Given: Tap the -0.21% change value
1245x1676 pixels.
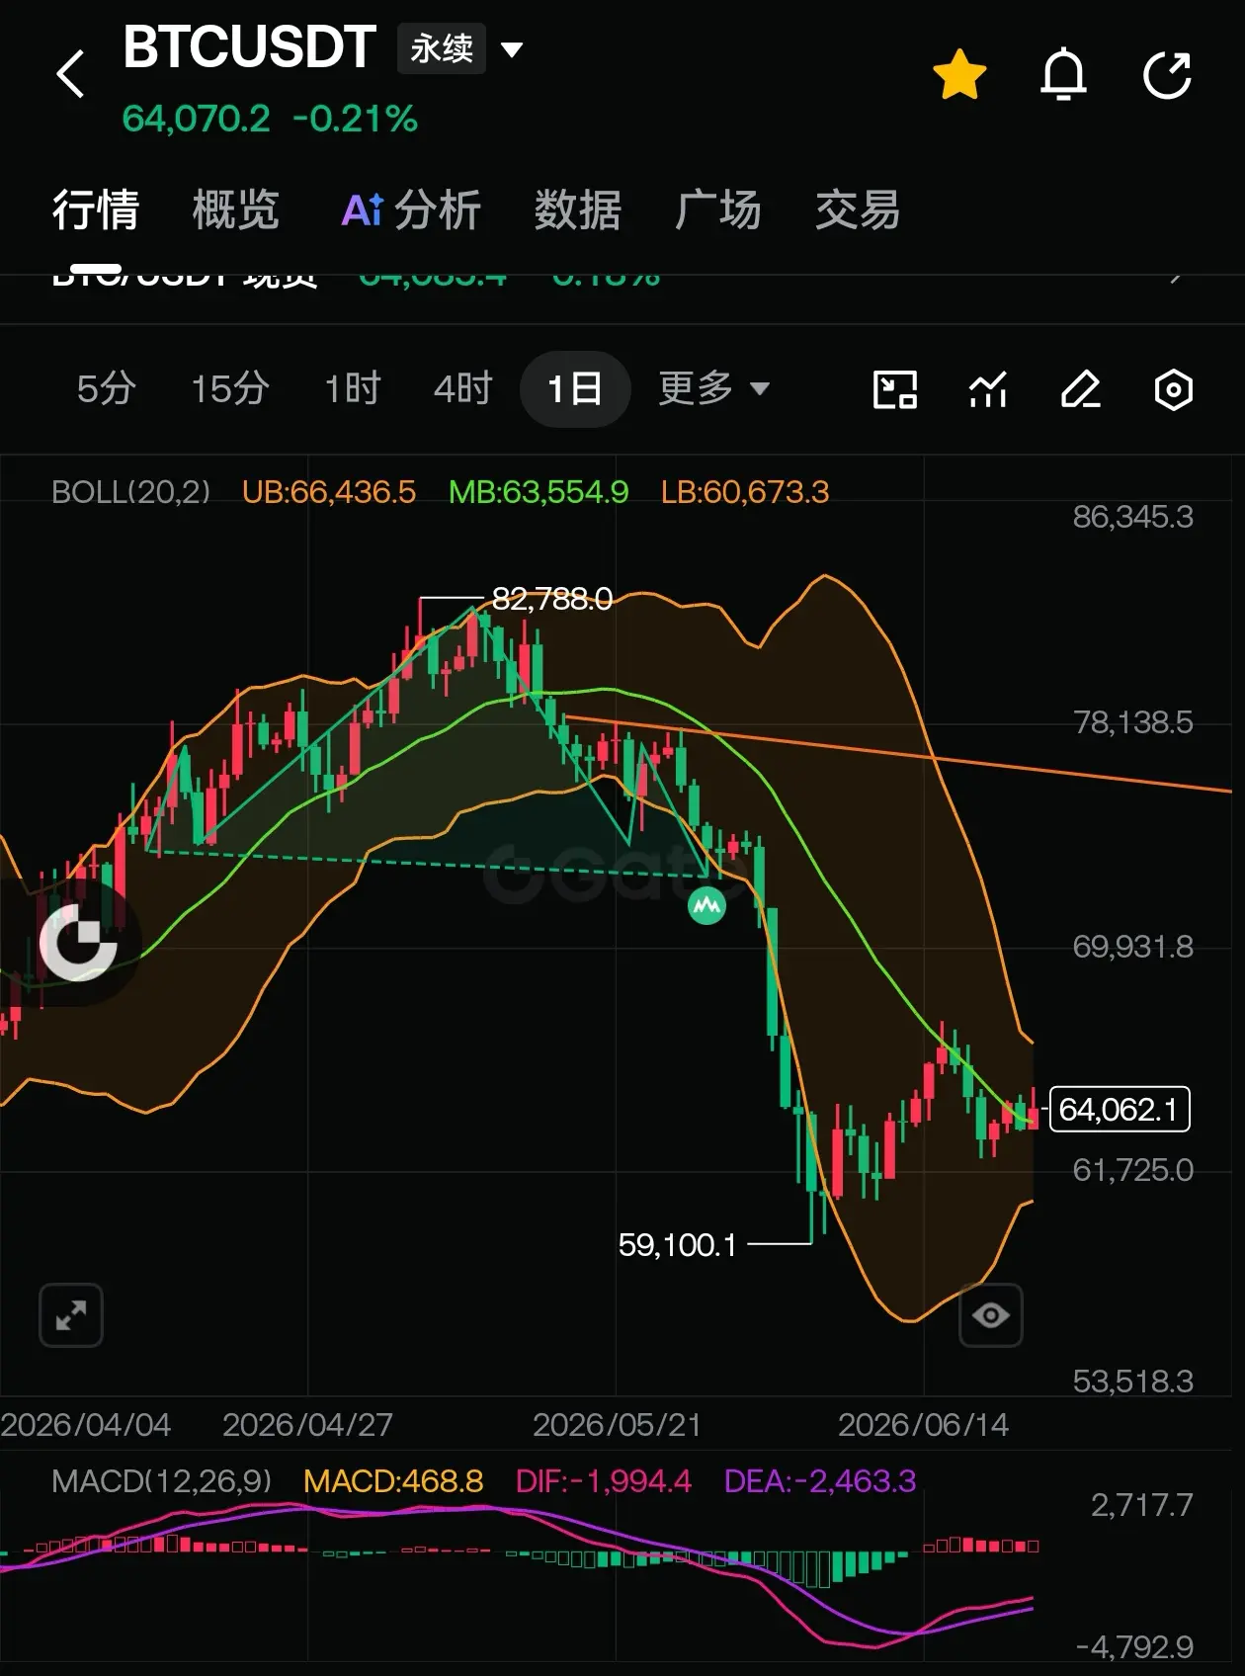Looking at the screenshot, I should point(355,119).
